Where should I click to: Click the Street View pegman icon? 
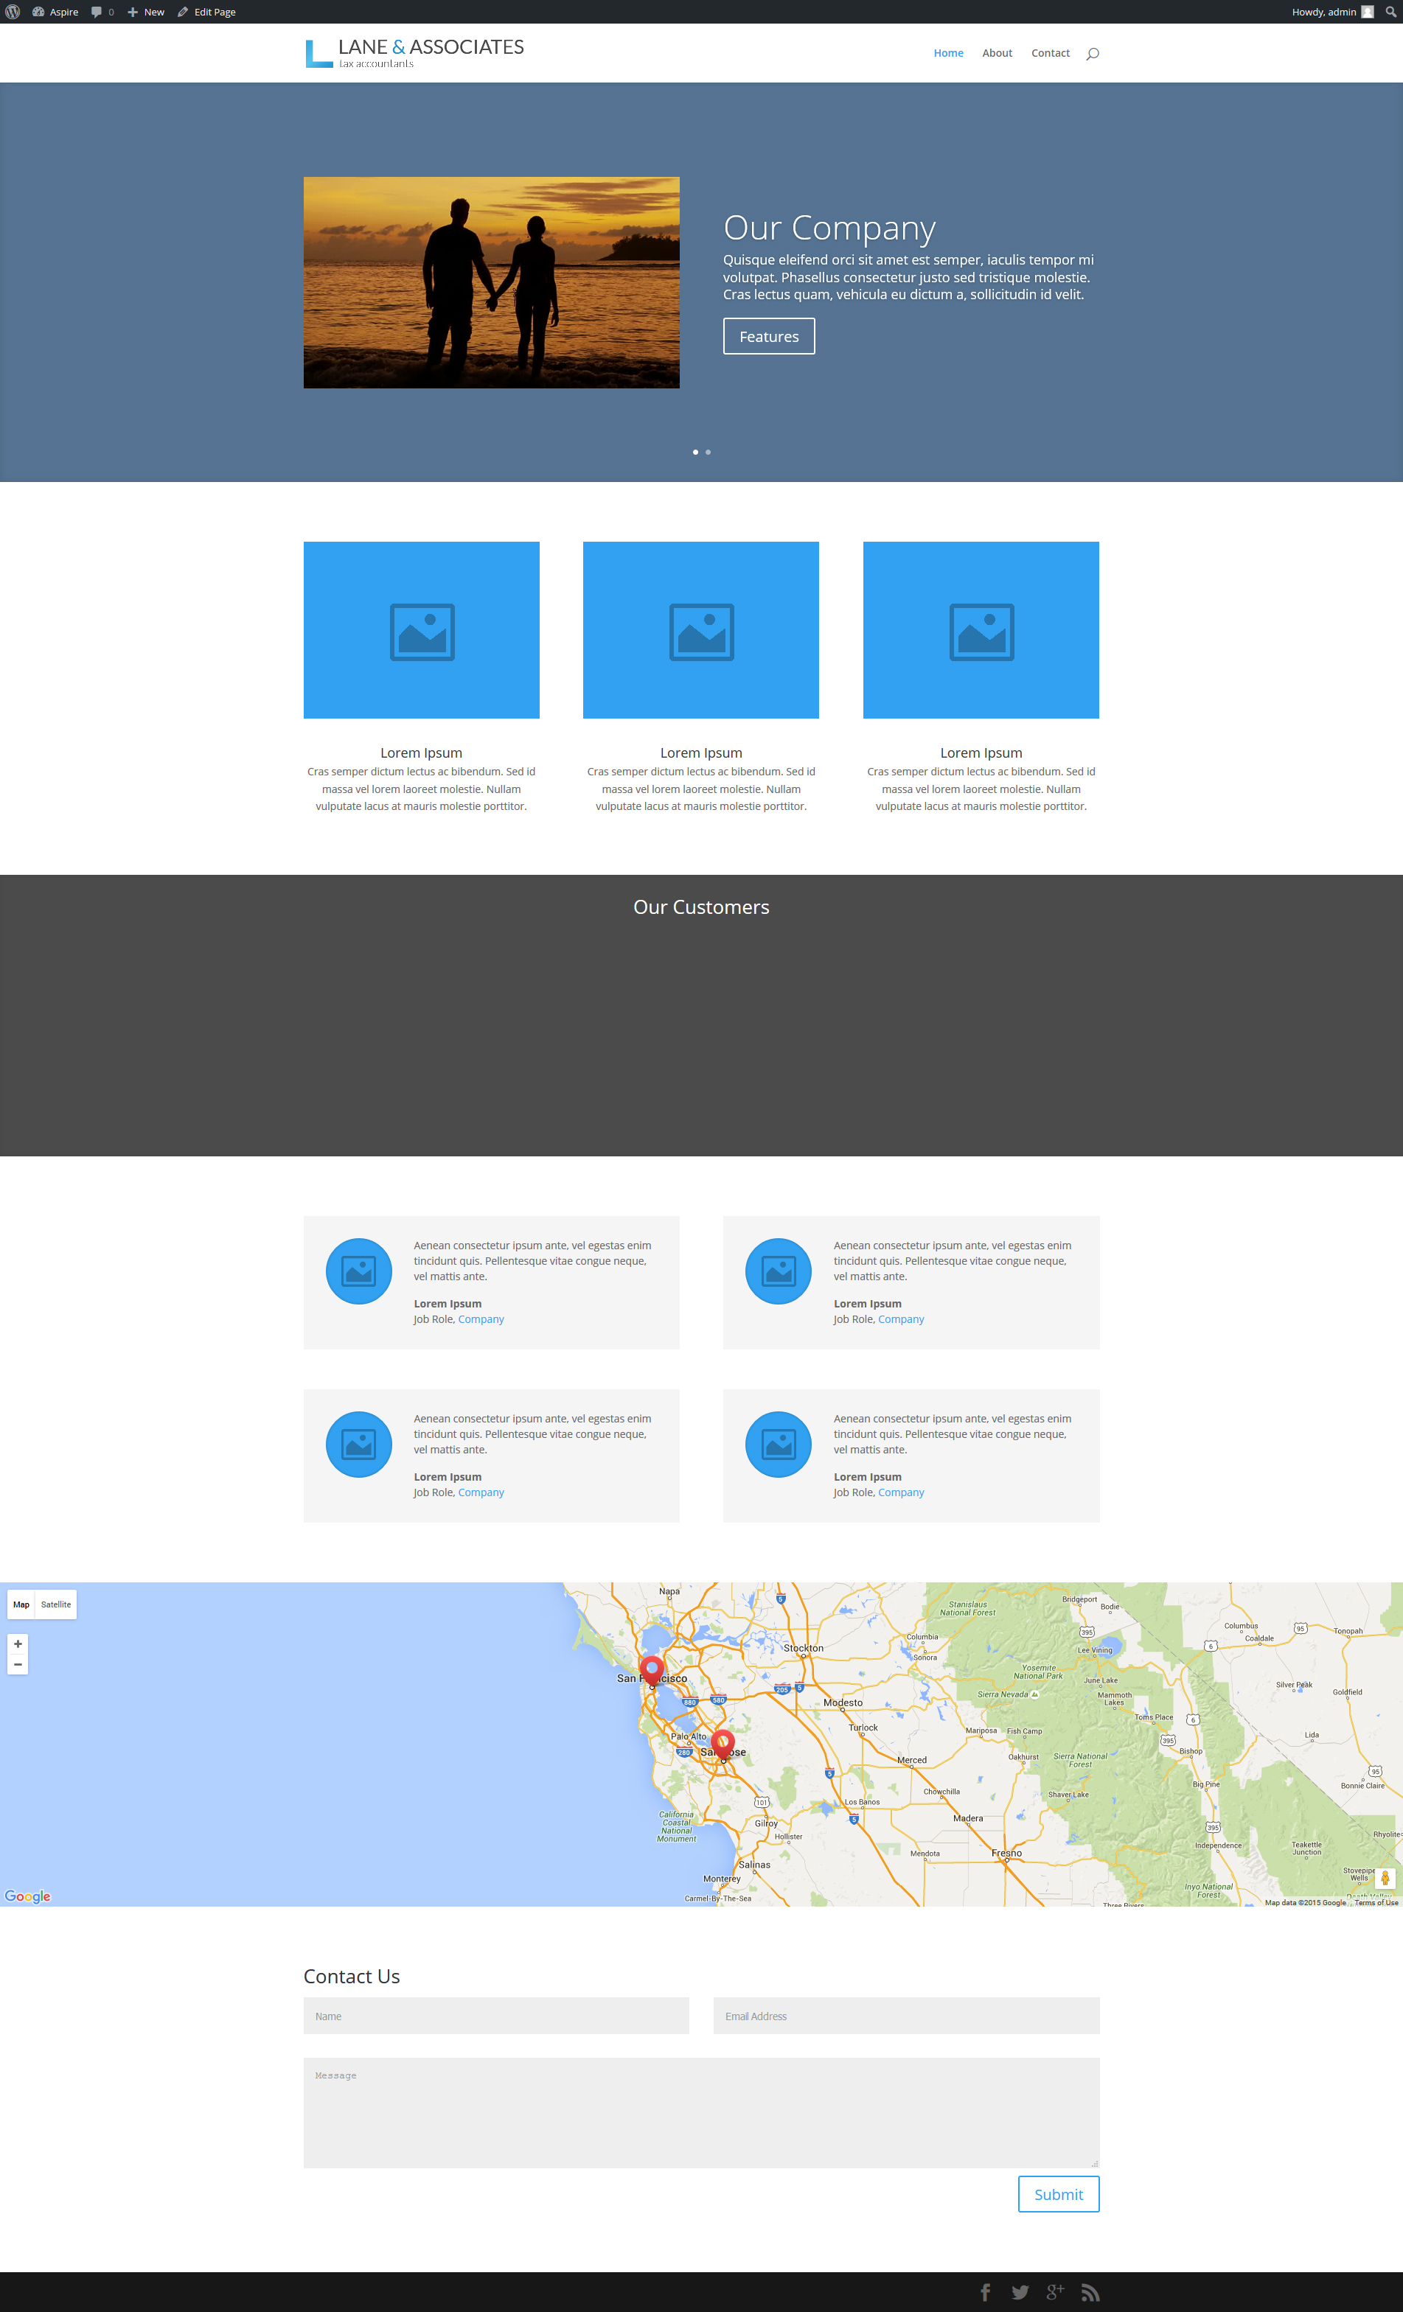click(x=1385, y=1878)
